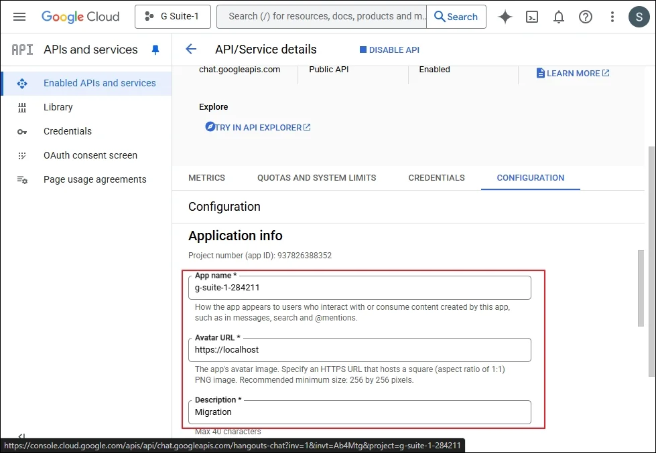Click the chat.googleapis.com service name text
Screen dimensions: 656x453
240,70
